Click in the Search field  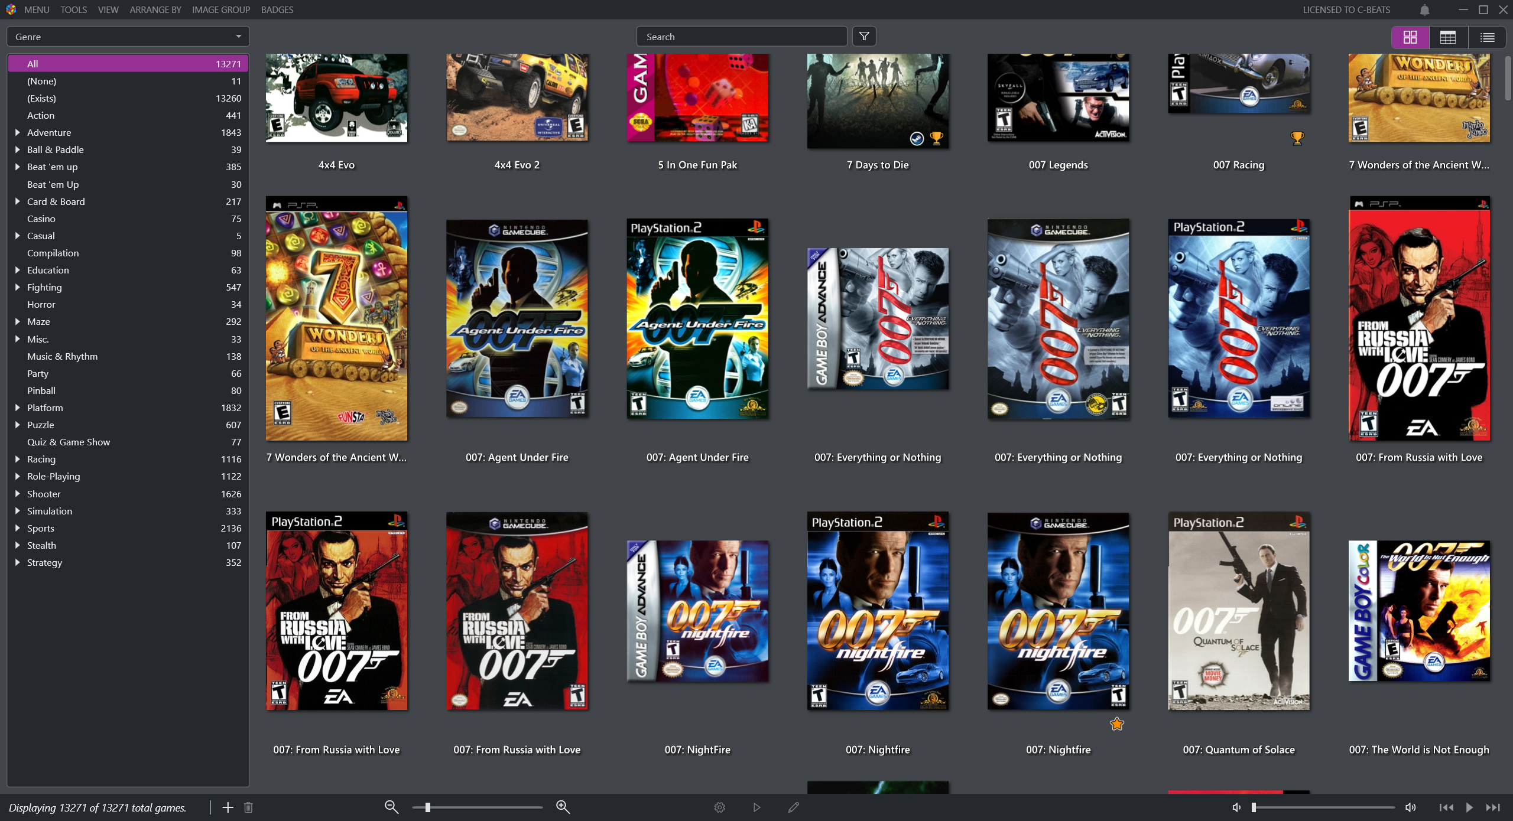click(742, 37)
